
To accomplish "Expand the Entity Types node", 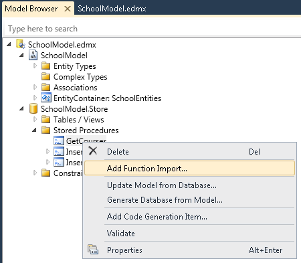I will tap(35, 66).
